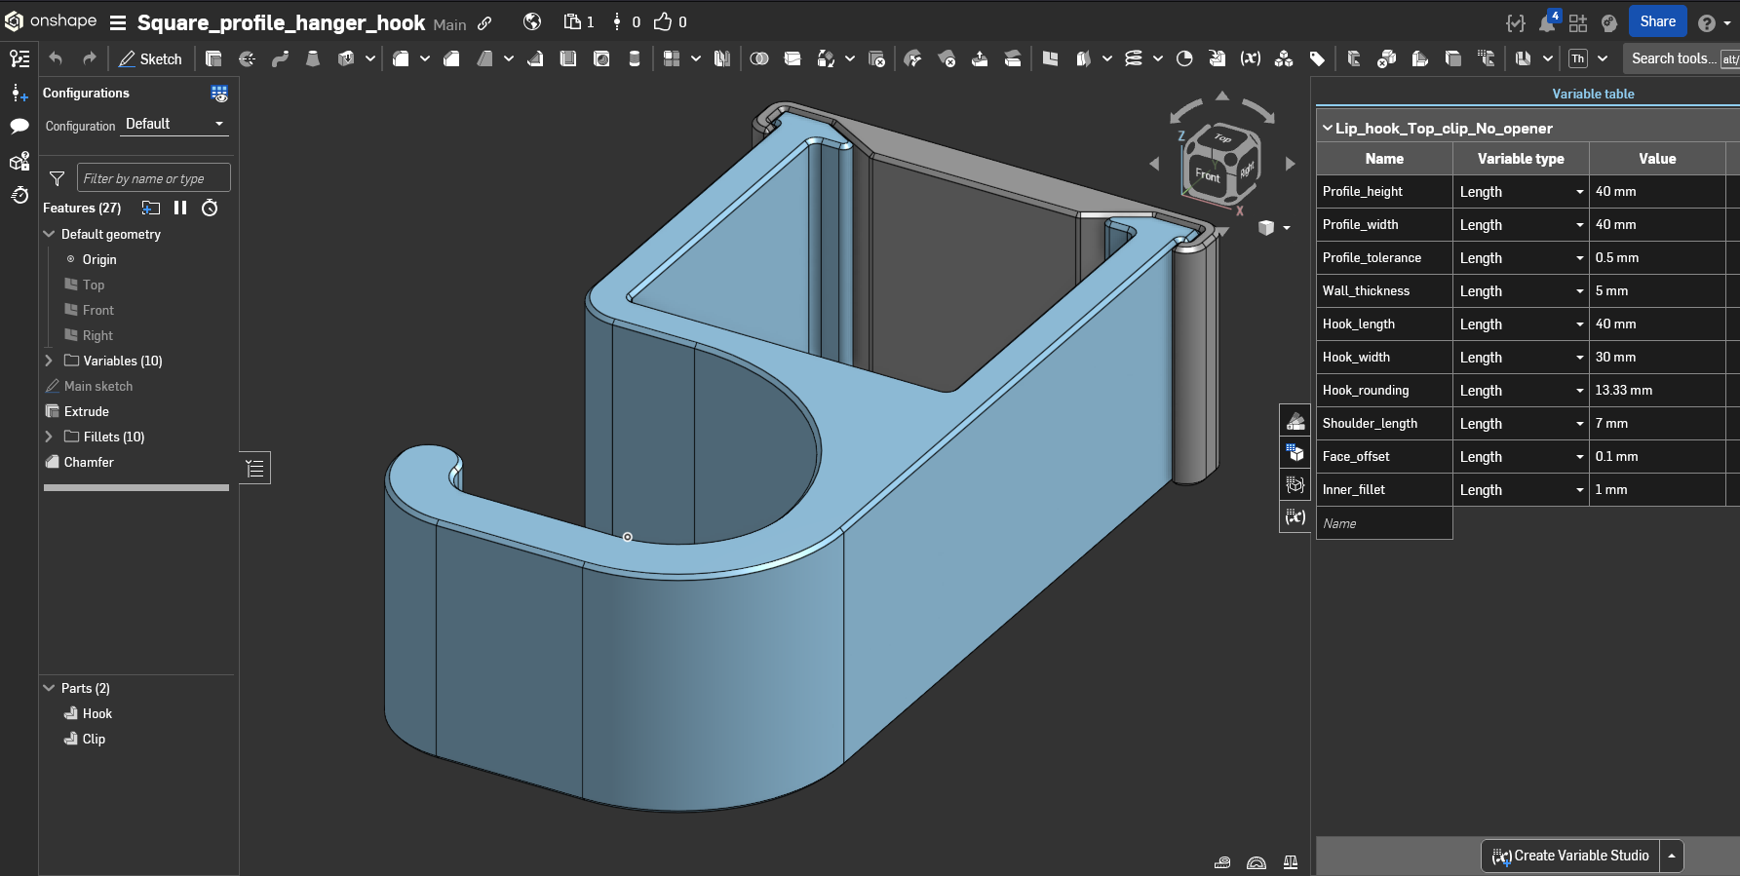
Task: Collapse the Parts (2) list
Action: coord(49,688)
